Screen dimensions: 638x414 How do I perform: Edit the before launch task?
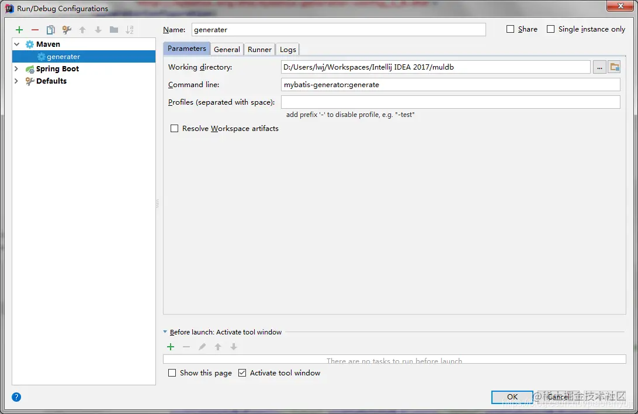tap(202, 347)
